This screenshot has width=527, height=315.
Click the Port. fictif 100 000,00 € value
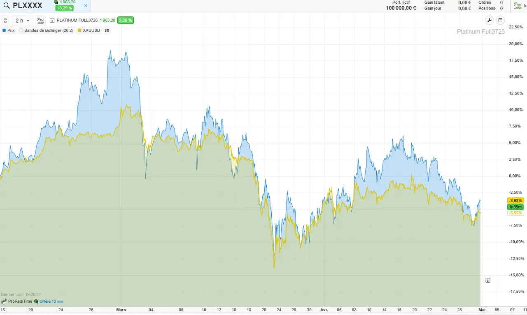(401, 8)
